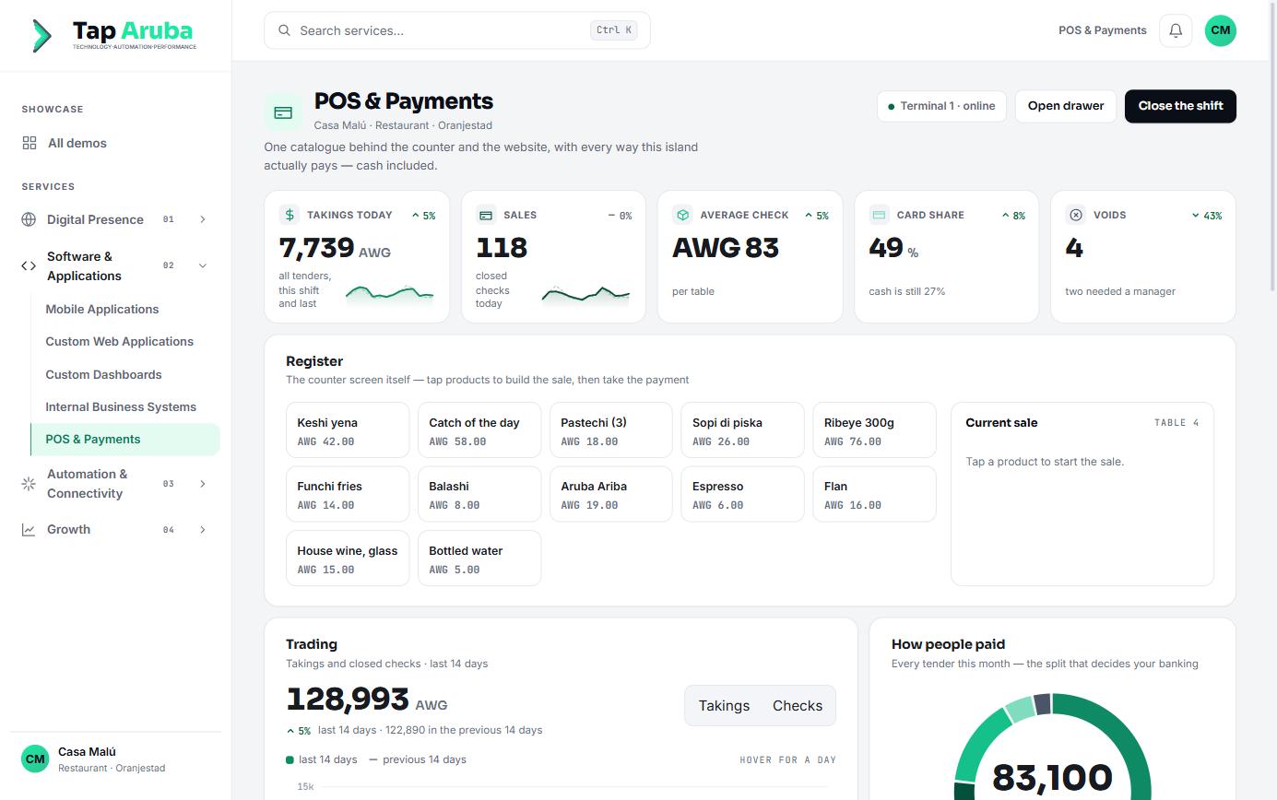Expand the Digital Presence section chevron
Screen dimensions: 1277x800
pyautogui.click(x=203, y=219)
